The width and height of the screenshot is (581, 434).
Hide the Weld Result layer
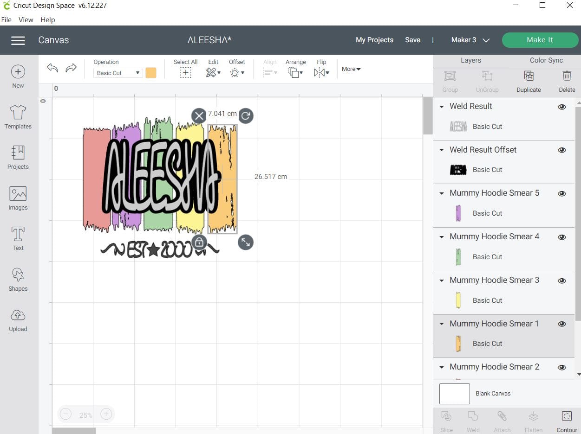(562, 107)
